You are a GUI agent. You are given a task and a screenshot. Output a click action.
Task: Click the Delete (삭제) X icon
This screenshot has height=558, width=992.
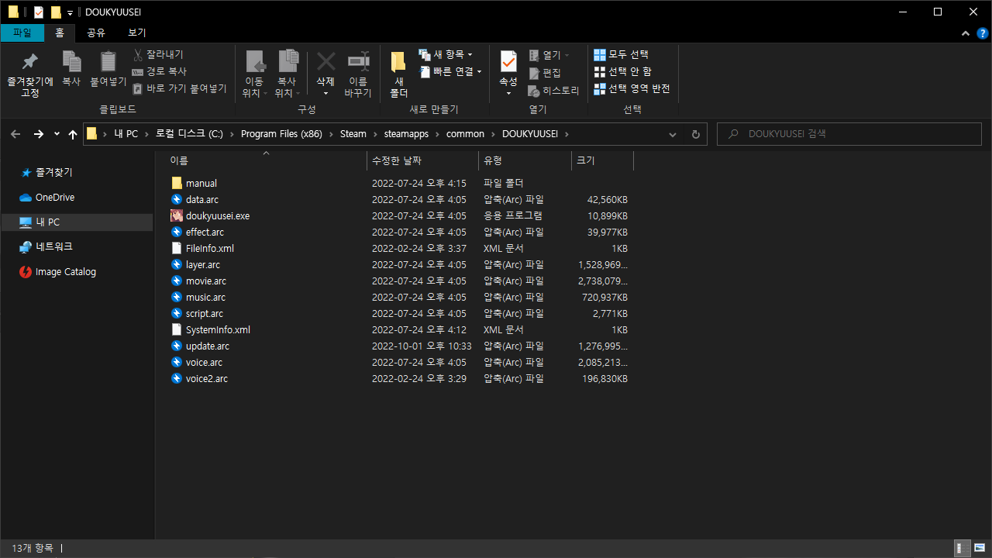pyautogui.click(x=325, y=62)
